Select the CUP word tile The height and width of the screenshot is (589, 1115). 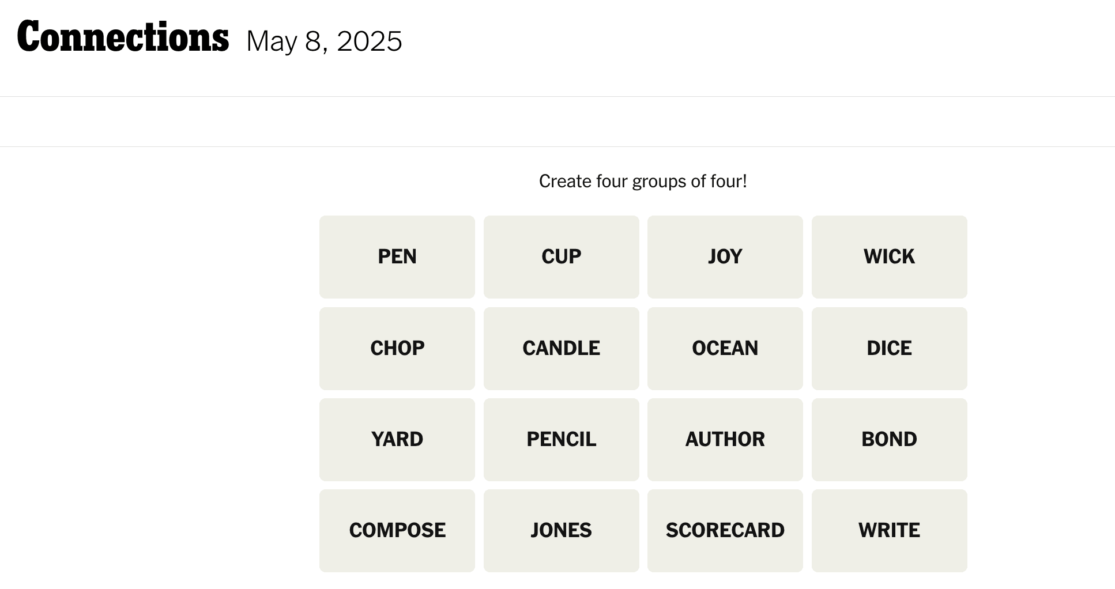tap(561, 257)
